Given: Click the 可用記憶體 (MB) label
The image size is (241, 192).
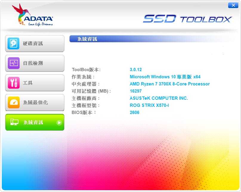Looking at the screenshot, I should pyautogui.click(x=91, y=91).
